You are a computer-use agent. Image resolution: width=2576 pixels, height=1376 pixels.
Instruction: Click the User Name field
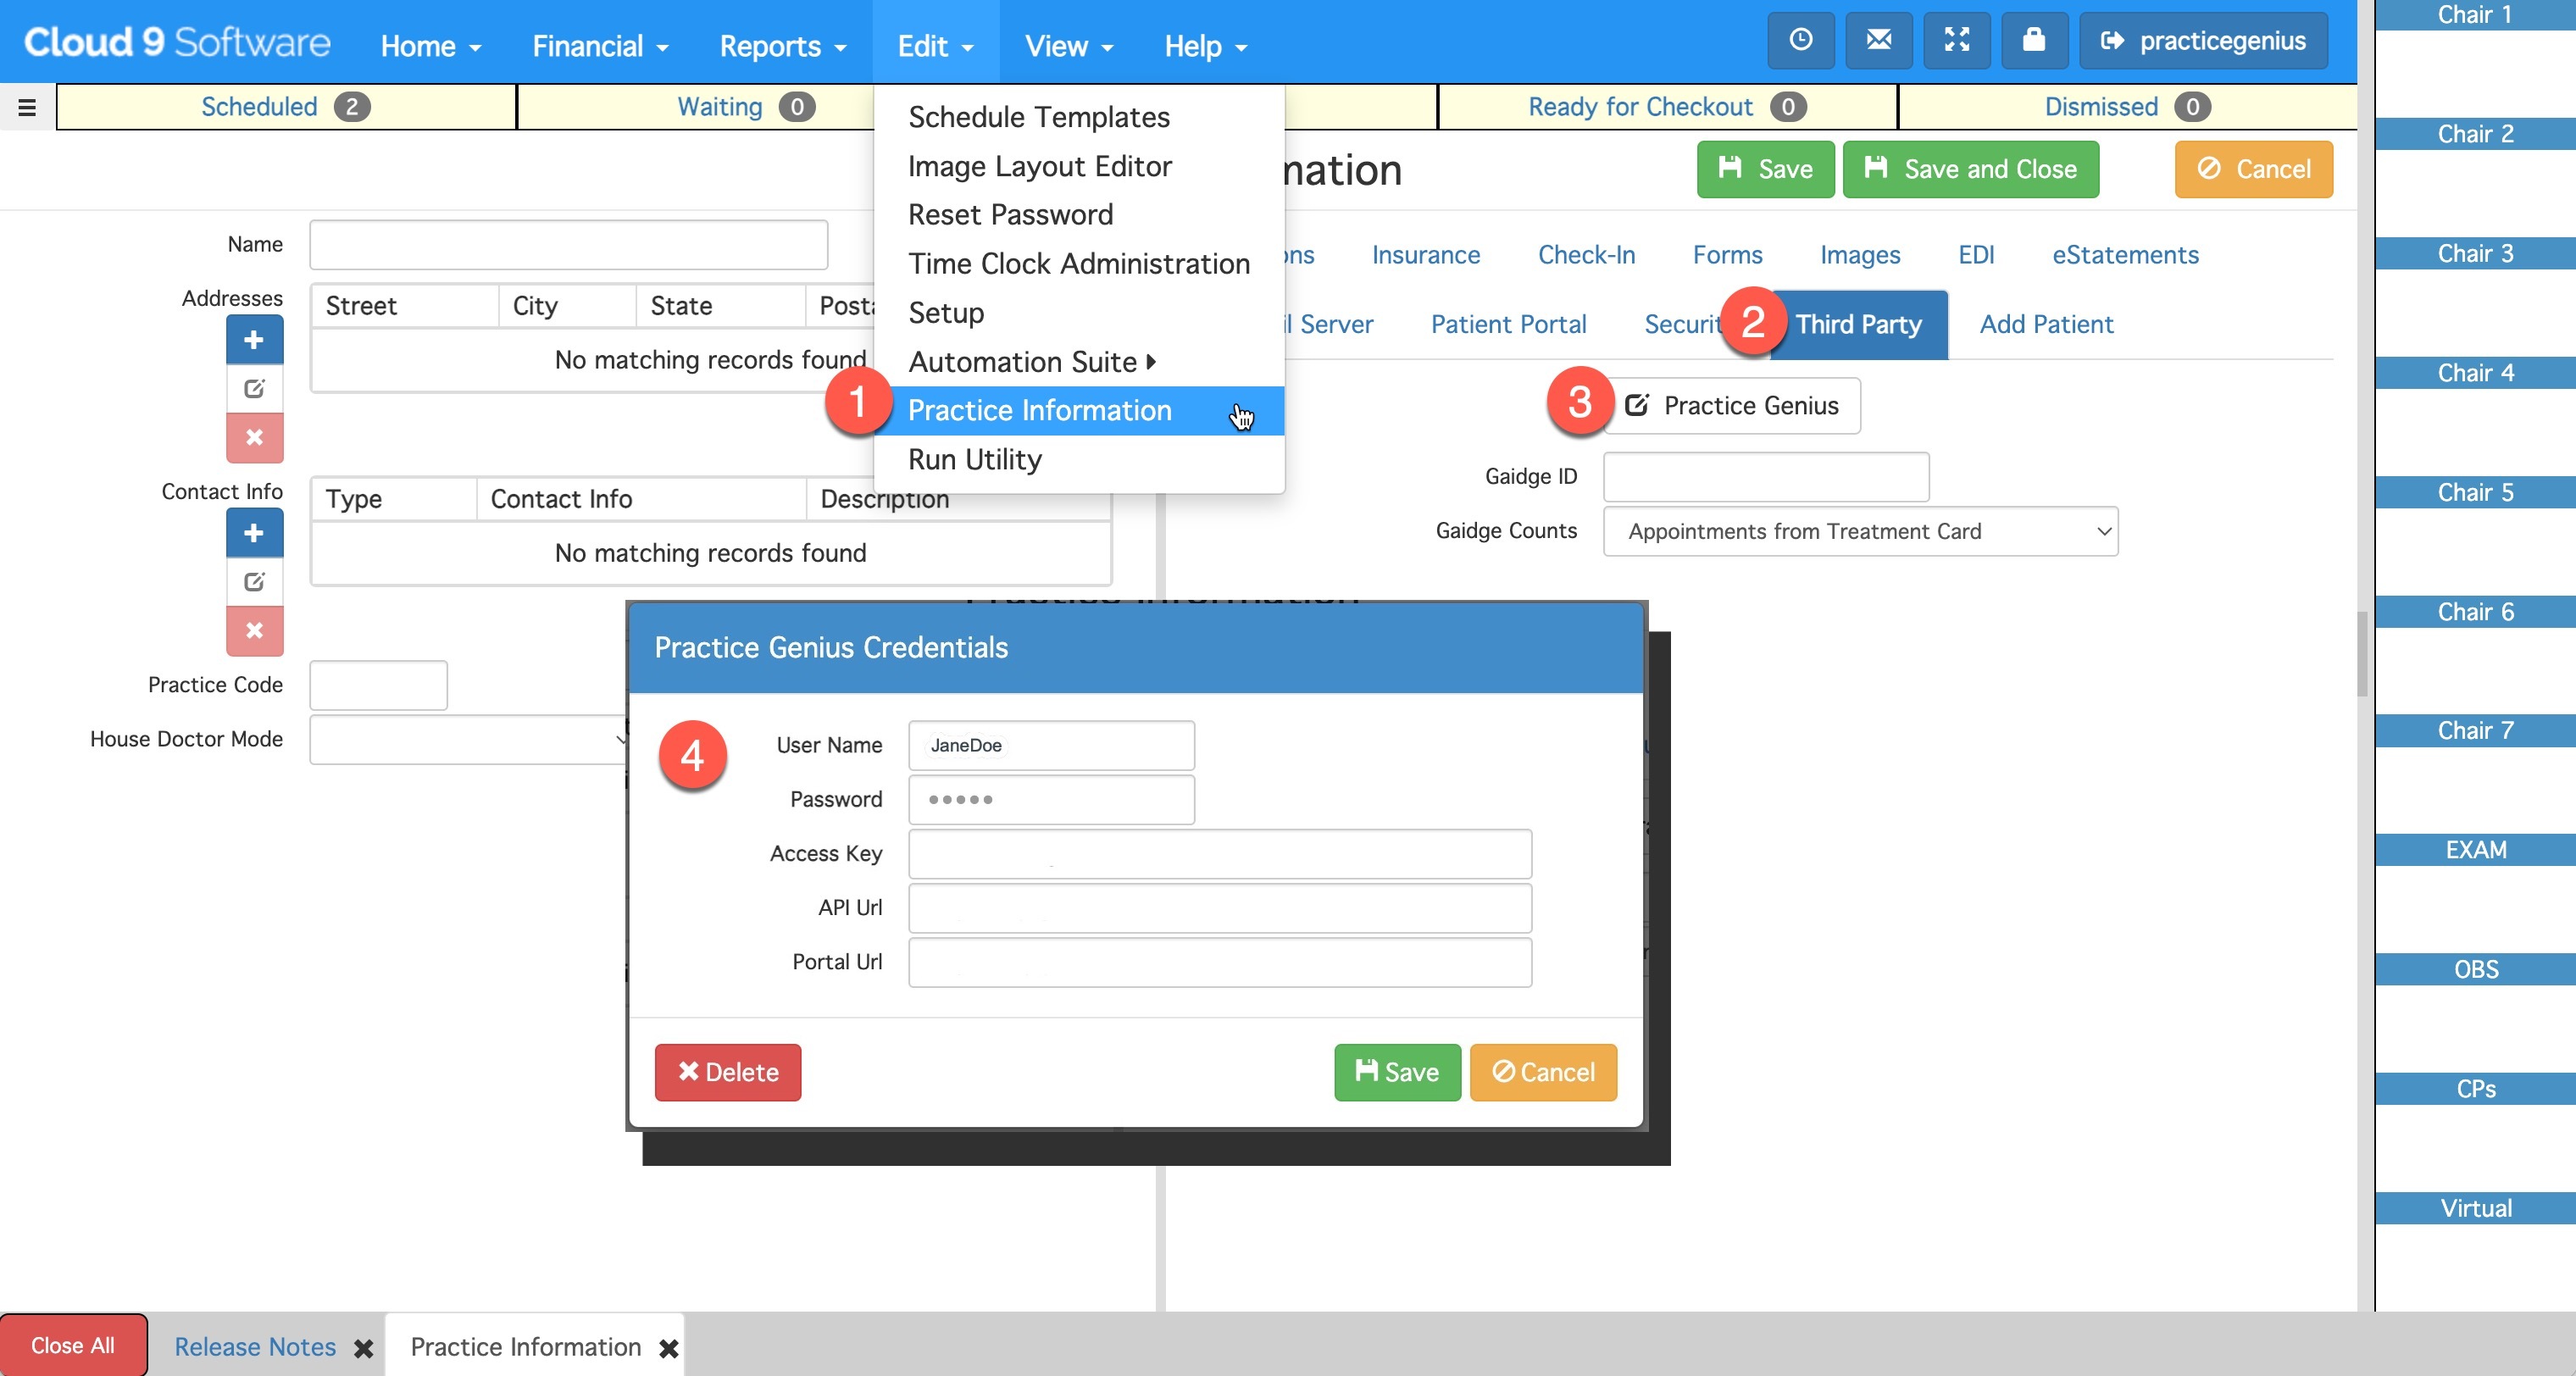1051,745
